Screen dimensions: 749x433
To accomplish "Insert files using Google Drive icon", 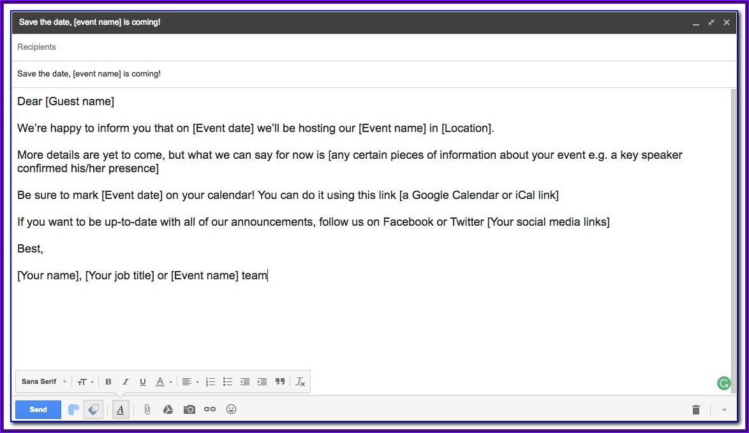I will click(168, 409).
